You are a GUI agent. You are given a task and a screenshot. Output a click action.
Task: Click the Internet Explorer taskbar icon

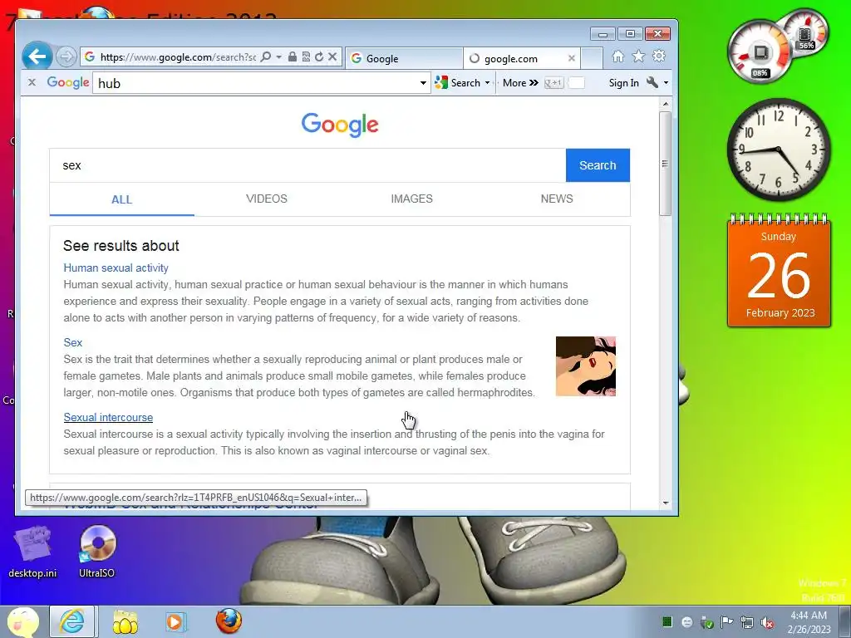tap(72, 621)
